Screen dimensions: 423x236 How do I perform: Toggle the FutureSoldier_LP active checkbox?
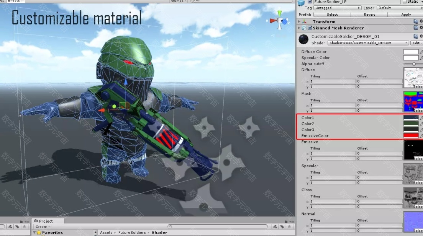[310, 2]
